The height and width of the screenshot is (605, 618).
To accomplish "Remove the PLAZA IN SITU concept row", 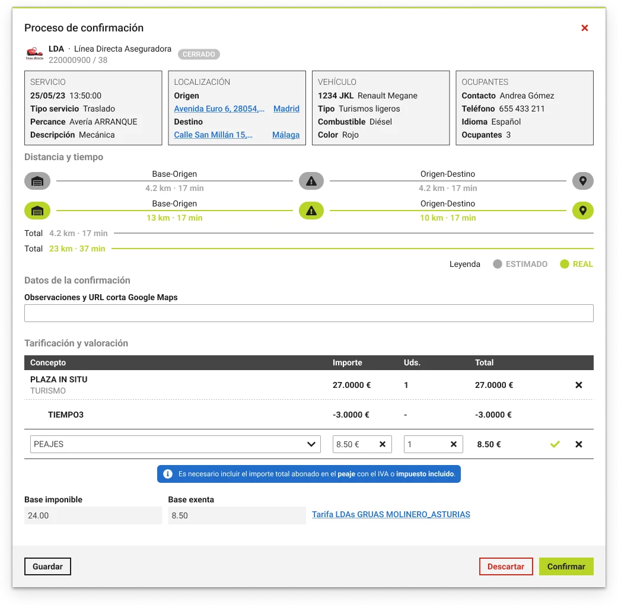I will (579, 385).
